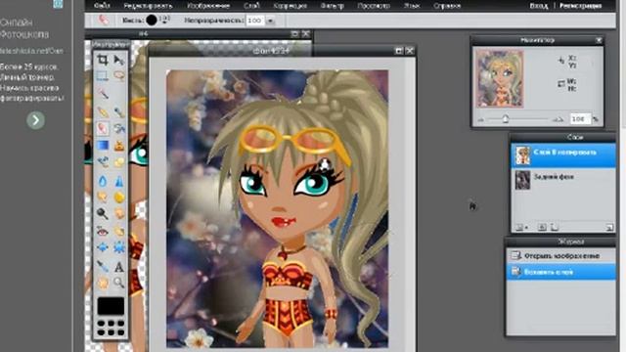Select the Red Eye Reduction tool
Image resolution: width=626 pixels, height=352 pixels.
click(103, 231)
